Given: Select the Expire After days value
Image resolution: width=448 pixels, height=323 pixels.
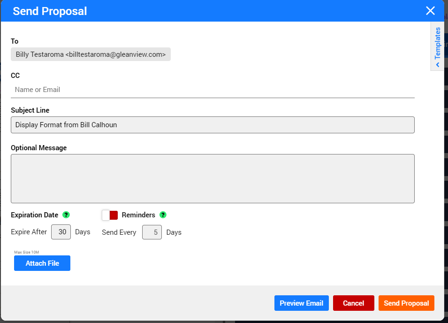Looking at the screenshot, I should (61, 231).
